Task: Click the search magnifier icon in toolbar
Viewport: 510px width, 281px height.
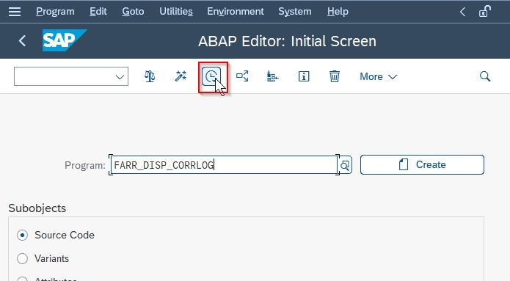Action: [x=485, y=76]
